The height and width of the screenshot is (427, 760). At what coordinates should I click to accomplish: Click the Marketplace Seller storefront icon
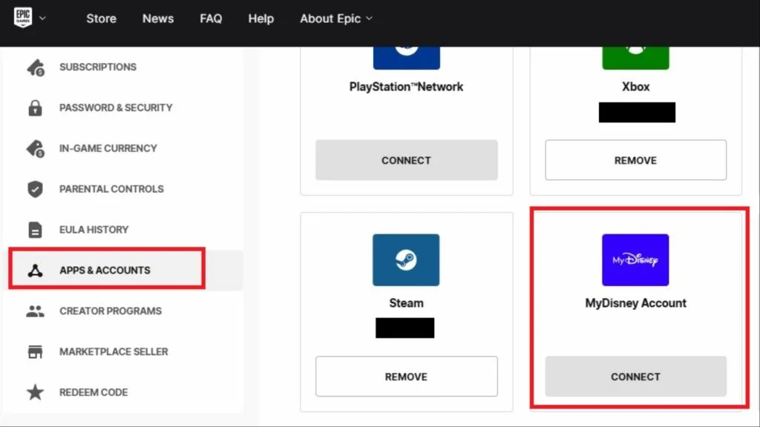tap(35, 351)
